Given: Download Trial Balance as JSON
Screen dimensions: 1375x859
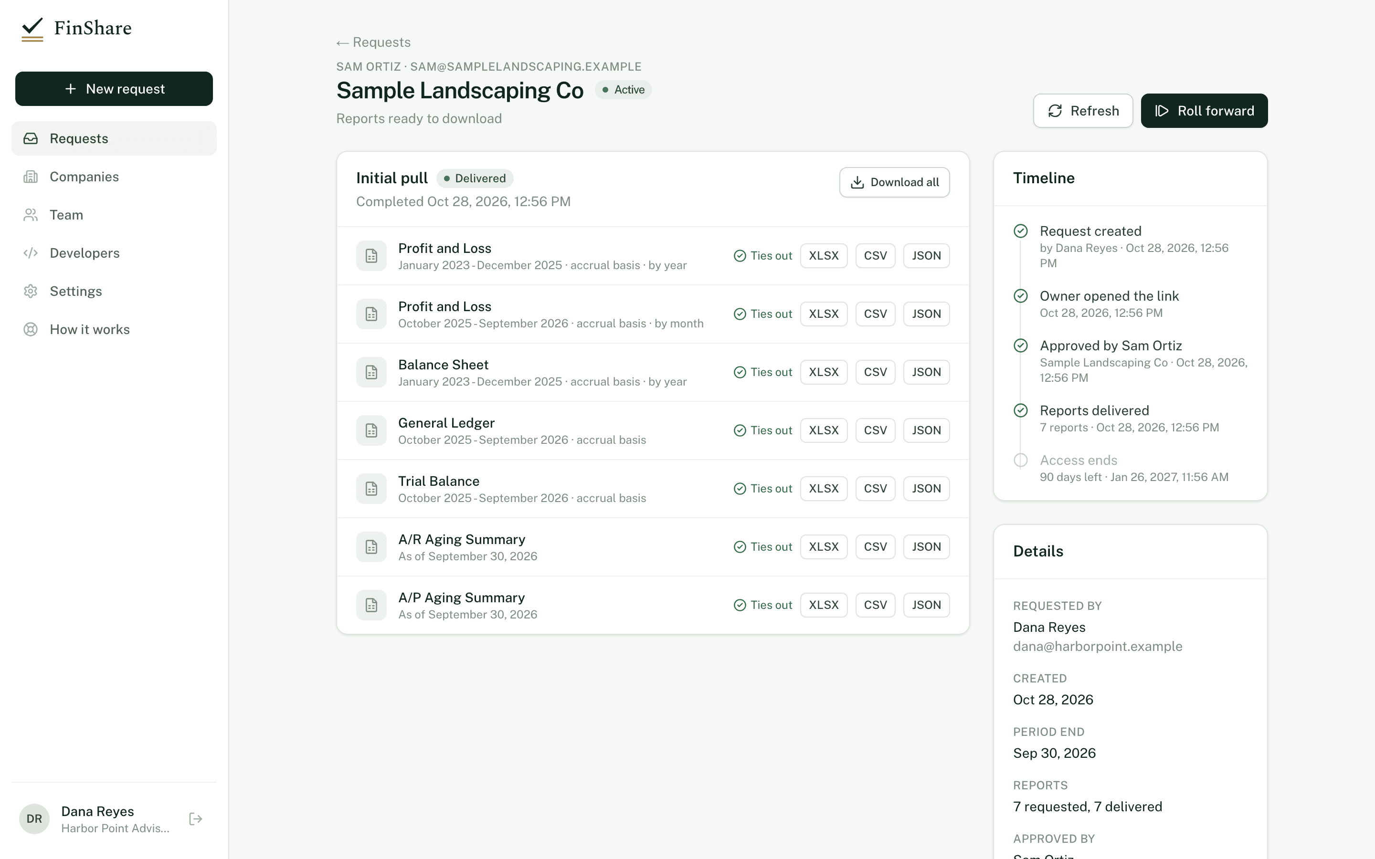Looking at the screenshot, I should (927, 489).
